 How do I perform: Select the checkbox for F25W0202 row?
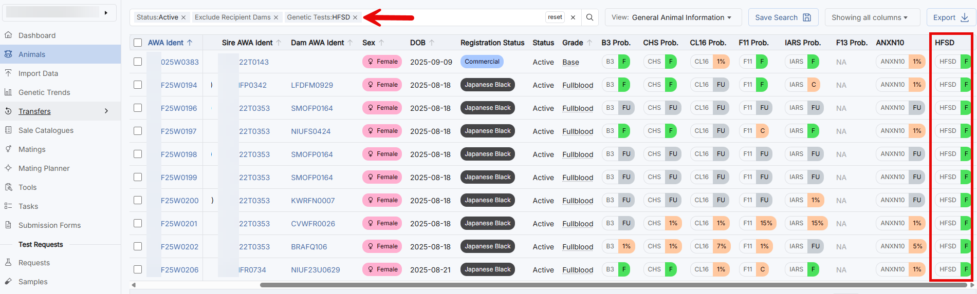coord(138,246)
